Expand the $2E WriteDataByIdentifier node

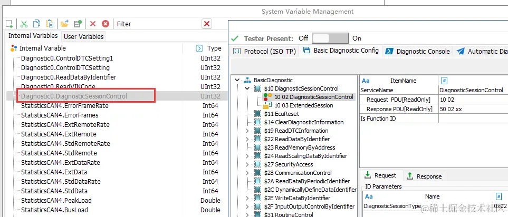point(247,198)
